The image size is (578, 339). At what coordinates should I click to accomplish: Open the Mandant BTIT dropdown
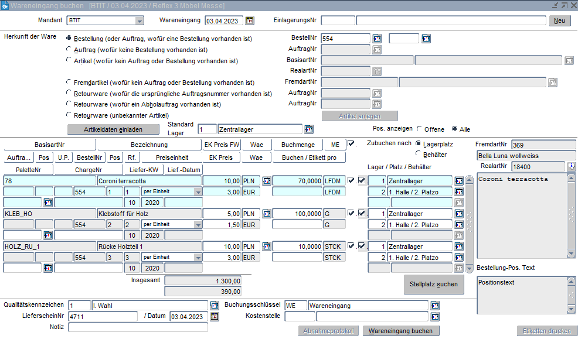(140, 21)
